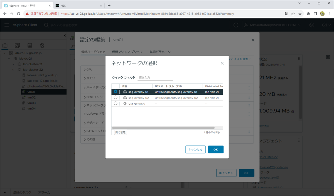Click OK in the edit settings dialog
This screenshot has width=334, height=196.
pyautogui.click(x=247, y=173)
